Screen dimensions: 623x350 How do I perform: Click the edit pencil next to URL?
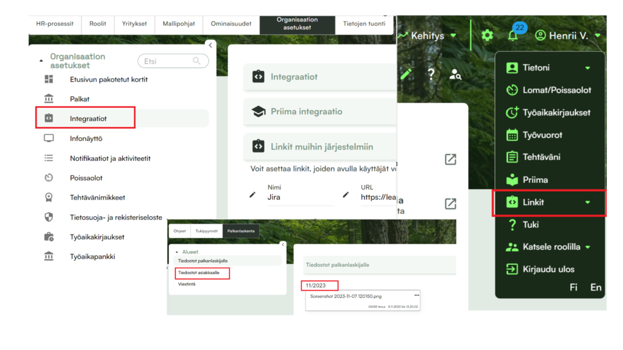coord(346,195)
